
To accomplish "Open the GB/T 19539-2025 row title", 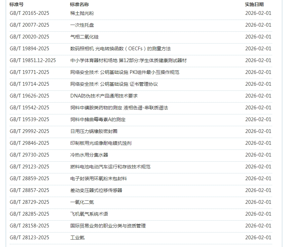I will coord(98,119).
